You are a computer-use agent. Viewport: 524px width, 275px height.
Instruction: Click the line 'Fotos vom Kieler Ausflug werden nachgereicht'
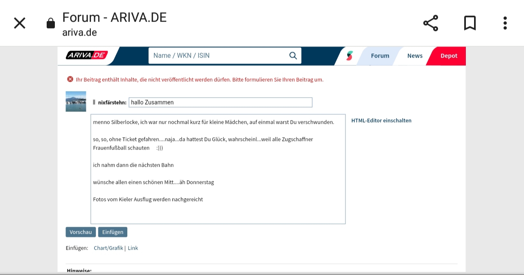(148, 199)
